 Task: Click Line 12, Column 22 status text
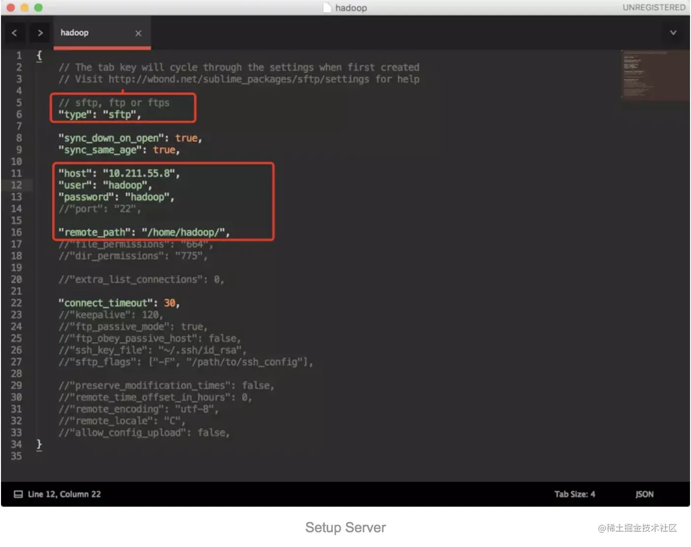[x=64, y=494]
